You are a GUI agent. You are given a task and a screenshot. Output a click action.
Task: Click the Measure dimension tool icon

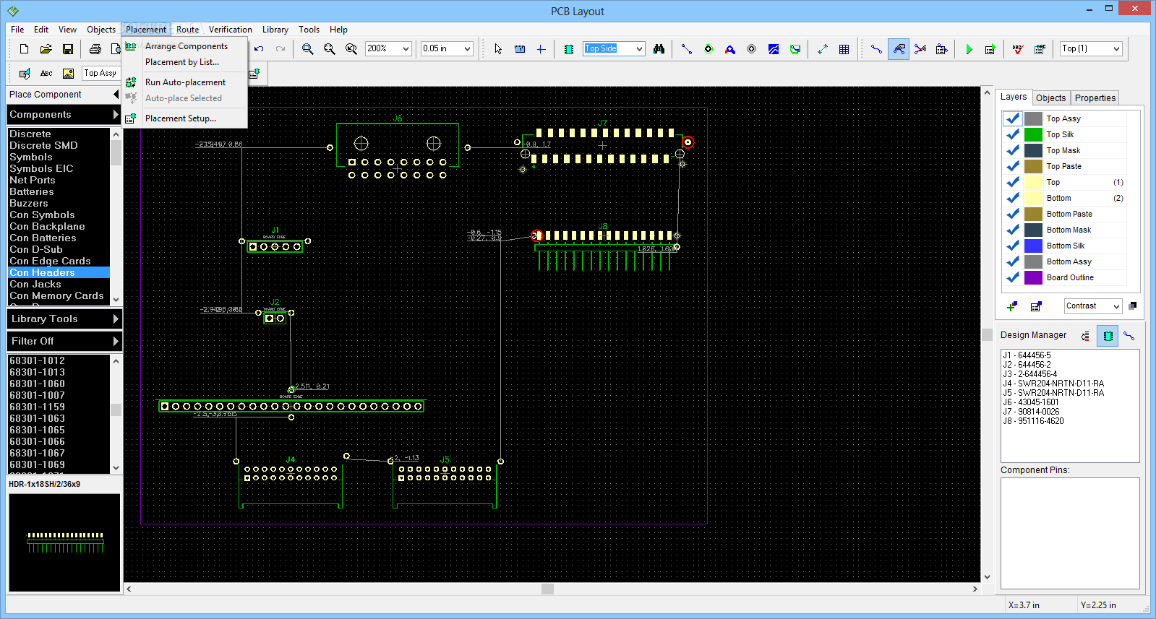(823, 49)
